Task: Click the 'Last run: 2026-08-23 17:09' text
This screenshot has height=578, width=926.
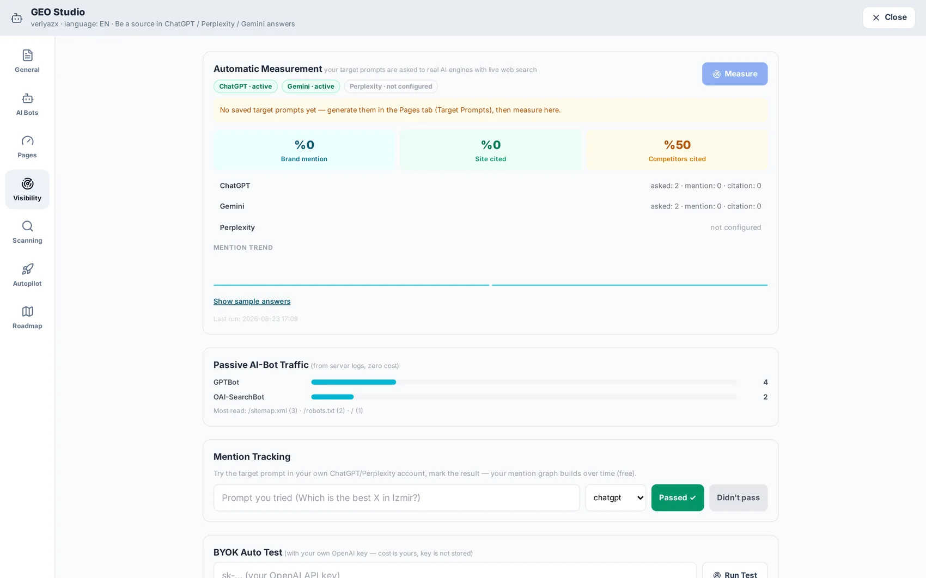Action: point(255,319)
